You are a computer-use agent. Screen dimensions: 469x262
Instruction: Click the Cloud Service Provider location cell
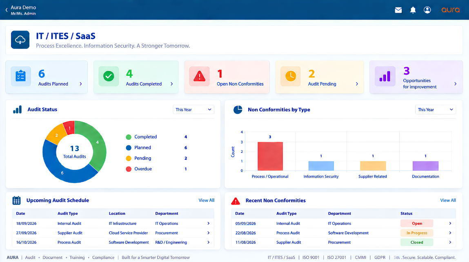[x=128, y=233]
